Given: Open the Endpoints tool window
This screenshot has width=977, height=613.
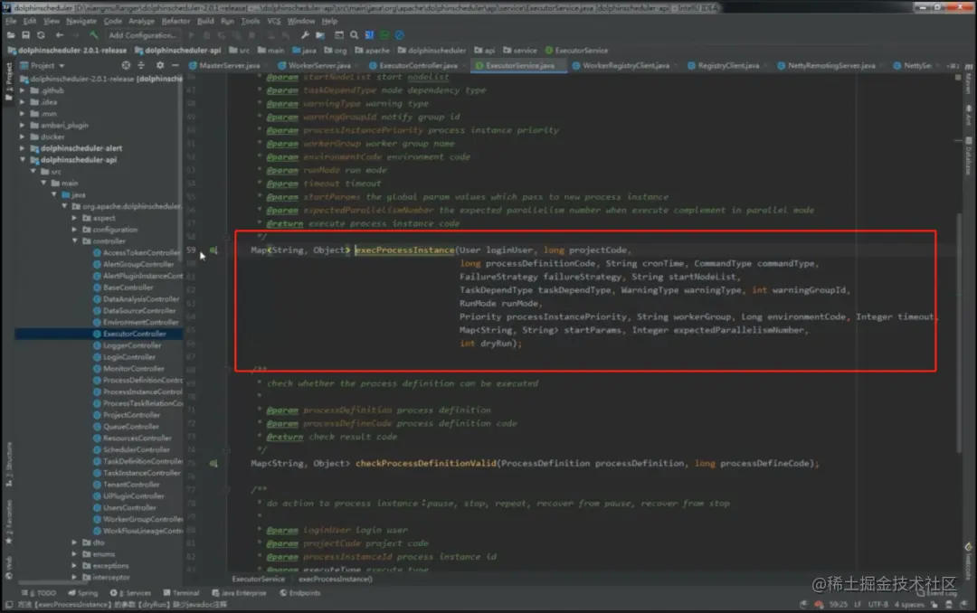Looking at the screenshot, I should coord(299,593).
